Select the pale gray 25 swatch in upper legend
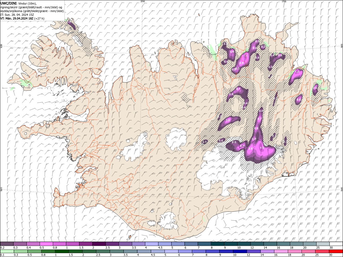Image resolution: width=343 pixels, height=257 pixels. [323, 244]
